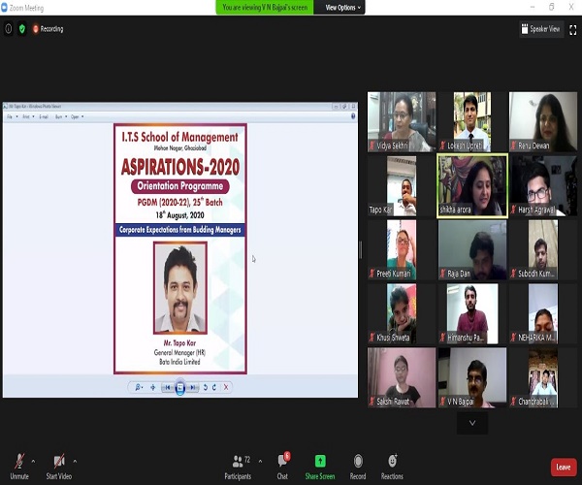This screenshot has height=485, width=582.
Task: Select NEHARIKA M... video tile
Action: pyautogui.click(x=543, y=313)
